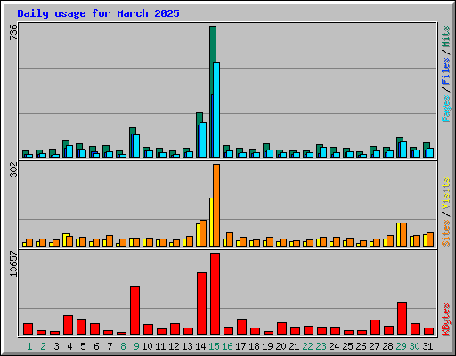
Task: Click the day 7 axis label
Action: point(110,346)
